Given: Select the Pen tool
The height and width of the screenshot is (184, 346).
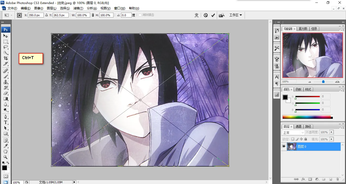Looking at the screenshot, I should 6,117.
